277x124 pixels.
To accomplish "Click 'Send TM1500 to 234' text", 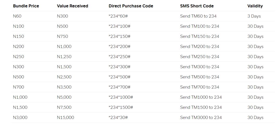I will tap(201, 107).
